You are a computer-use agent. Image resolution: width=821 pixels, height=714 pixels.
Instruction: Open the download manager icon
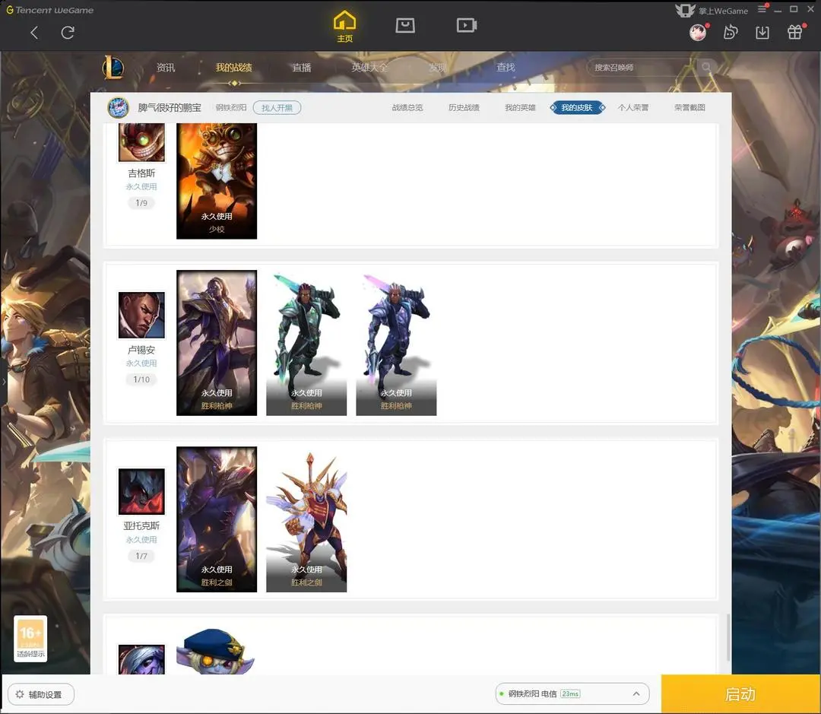(x=762, y=33)
